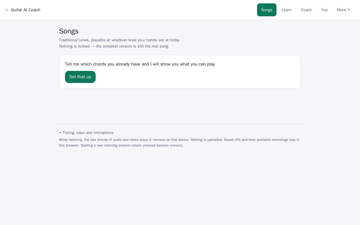Expand Tuning, capo and microphone section

coord(87,132)
